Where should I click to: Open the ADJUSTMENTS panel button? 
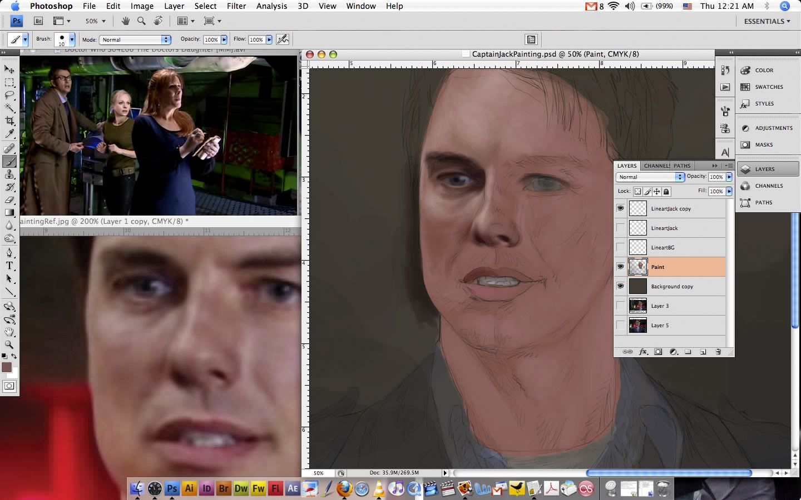[x=768, y=128]
